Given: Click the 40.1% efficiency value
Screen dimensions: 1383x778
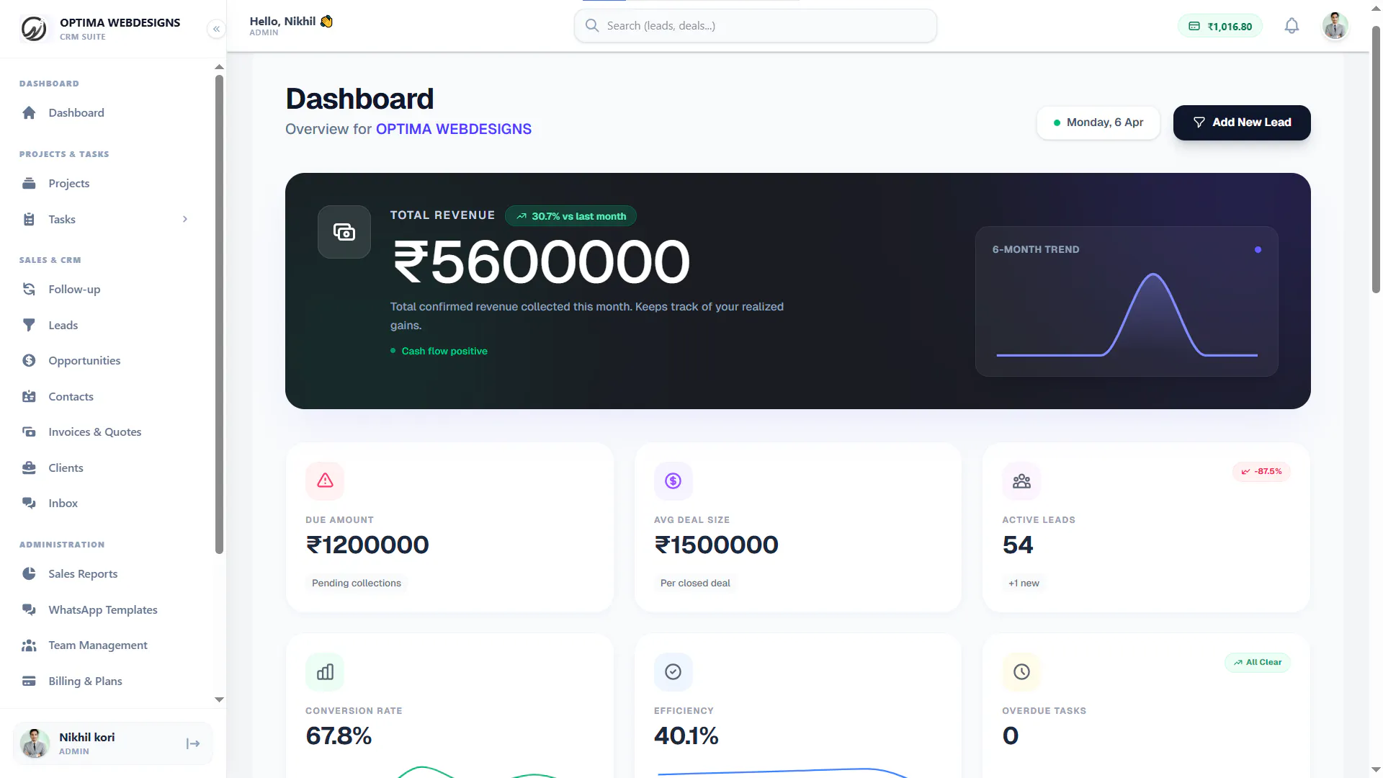Looking at the screenshot, I should click(x=686, y=736).
